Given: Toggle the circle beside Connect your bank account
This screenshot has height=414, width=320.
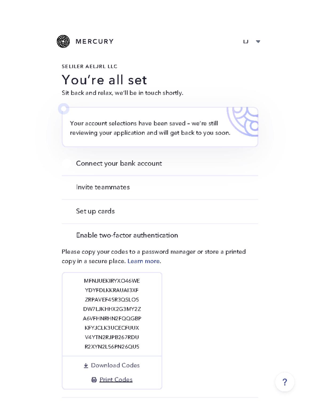Looking at the screenshot, I should pyautogui.click(x=66, y=163).
